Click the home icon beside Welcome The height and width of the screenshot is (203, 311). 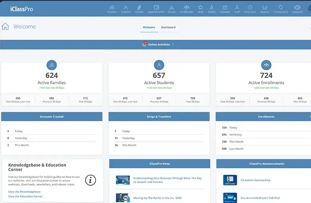[x=5, y=26]
